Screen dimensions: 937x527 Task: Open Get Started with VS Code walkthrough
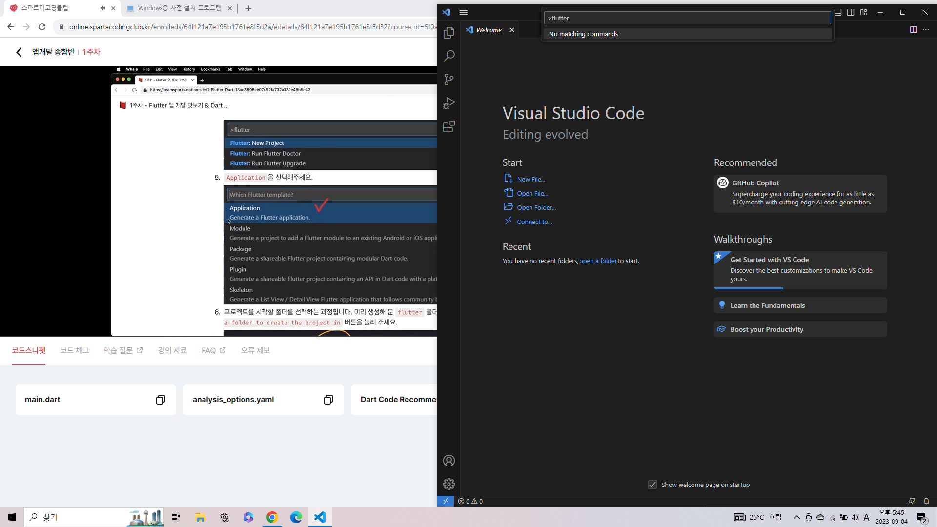point(800,270)
